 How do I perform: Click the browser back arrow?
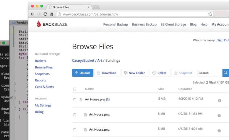32,14
